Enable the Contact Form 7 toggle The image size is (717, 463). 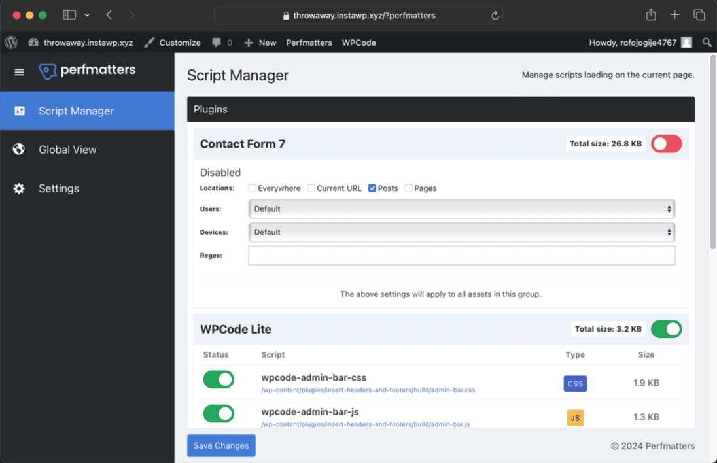pos(666,143)
